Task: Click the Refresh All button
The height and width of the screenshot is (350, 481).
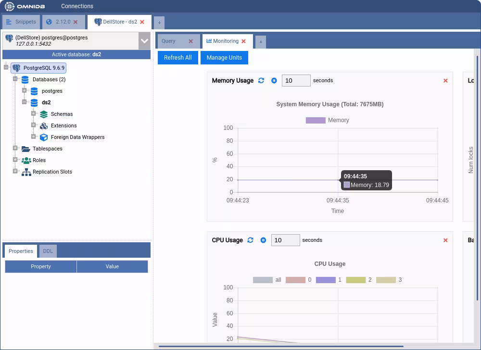Action: pyautogui.click(x=178, y=58)
